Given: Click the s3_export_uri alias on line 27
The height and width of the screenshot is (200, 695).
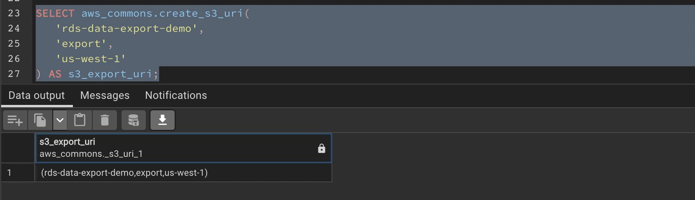Looking at the screenshot, I should pos(110,74).
